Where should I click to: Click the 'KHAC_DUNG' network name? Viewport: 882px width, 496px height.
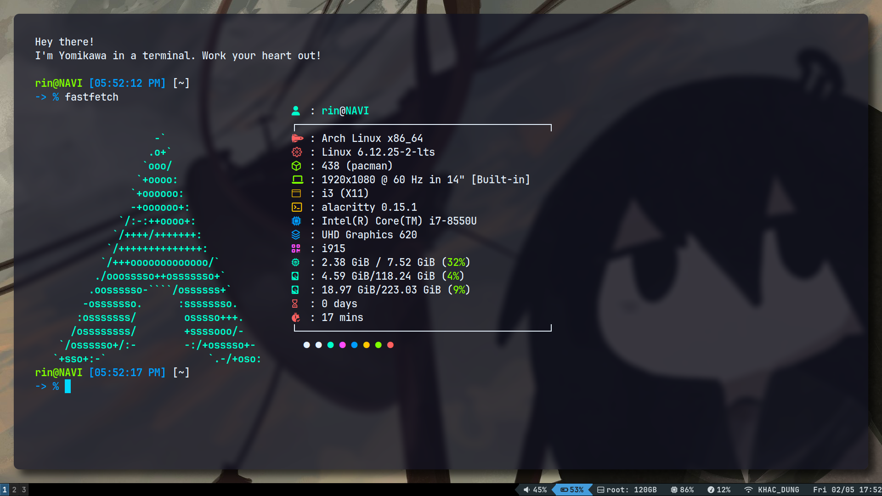[779, 490]
